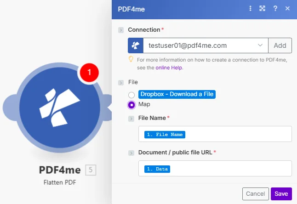Click the Map option label text
The image size is (297, 204).
pos(144,104)
